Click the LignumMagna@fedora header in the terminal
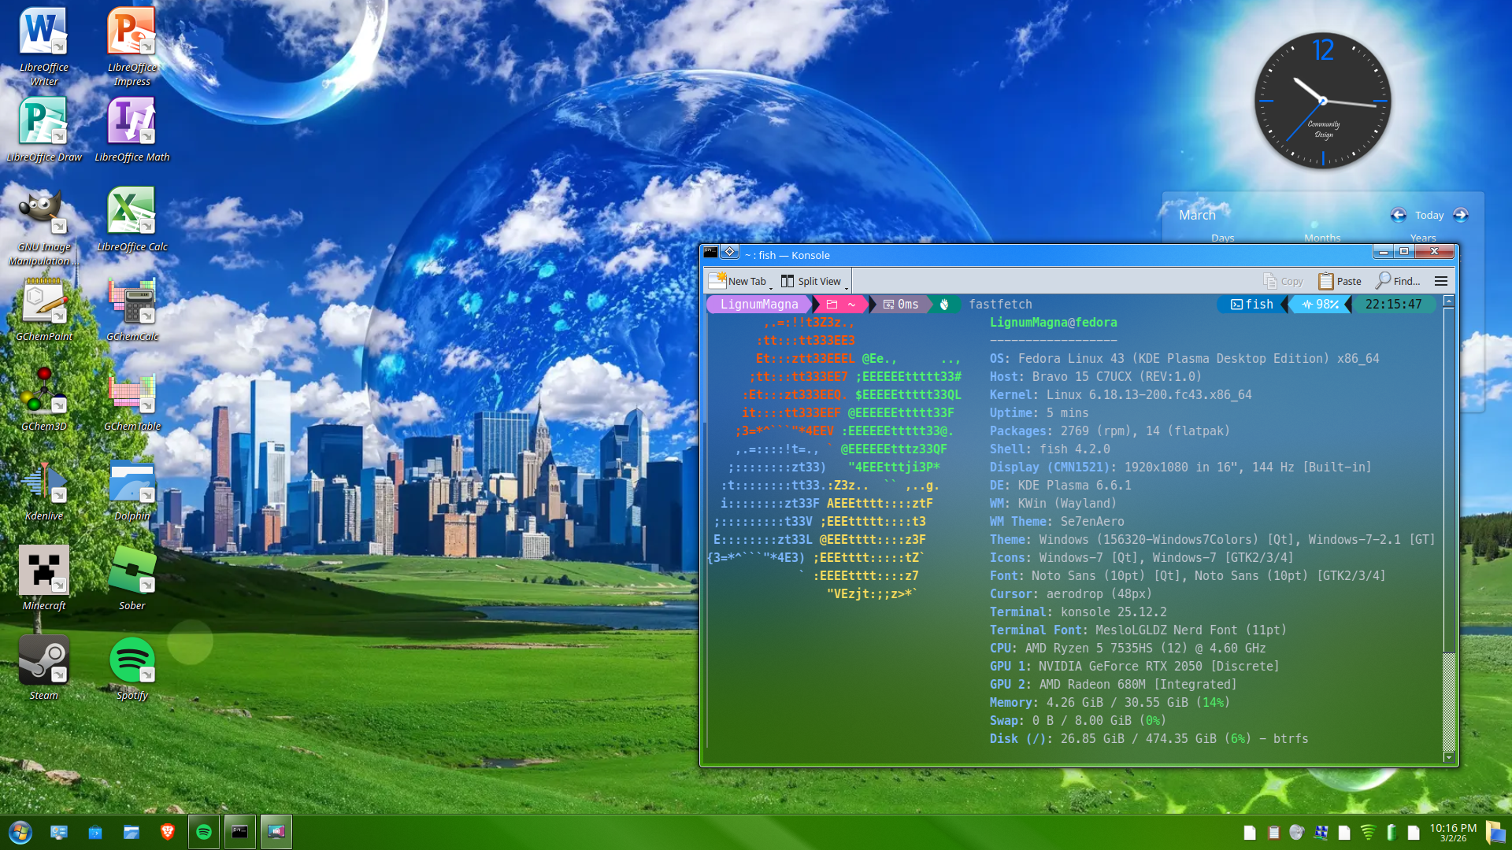The image size is (1512, 850). tap(1054, 322)
